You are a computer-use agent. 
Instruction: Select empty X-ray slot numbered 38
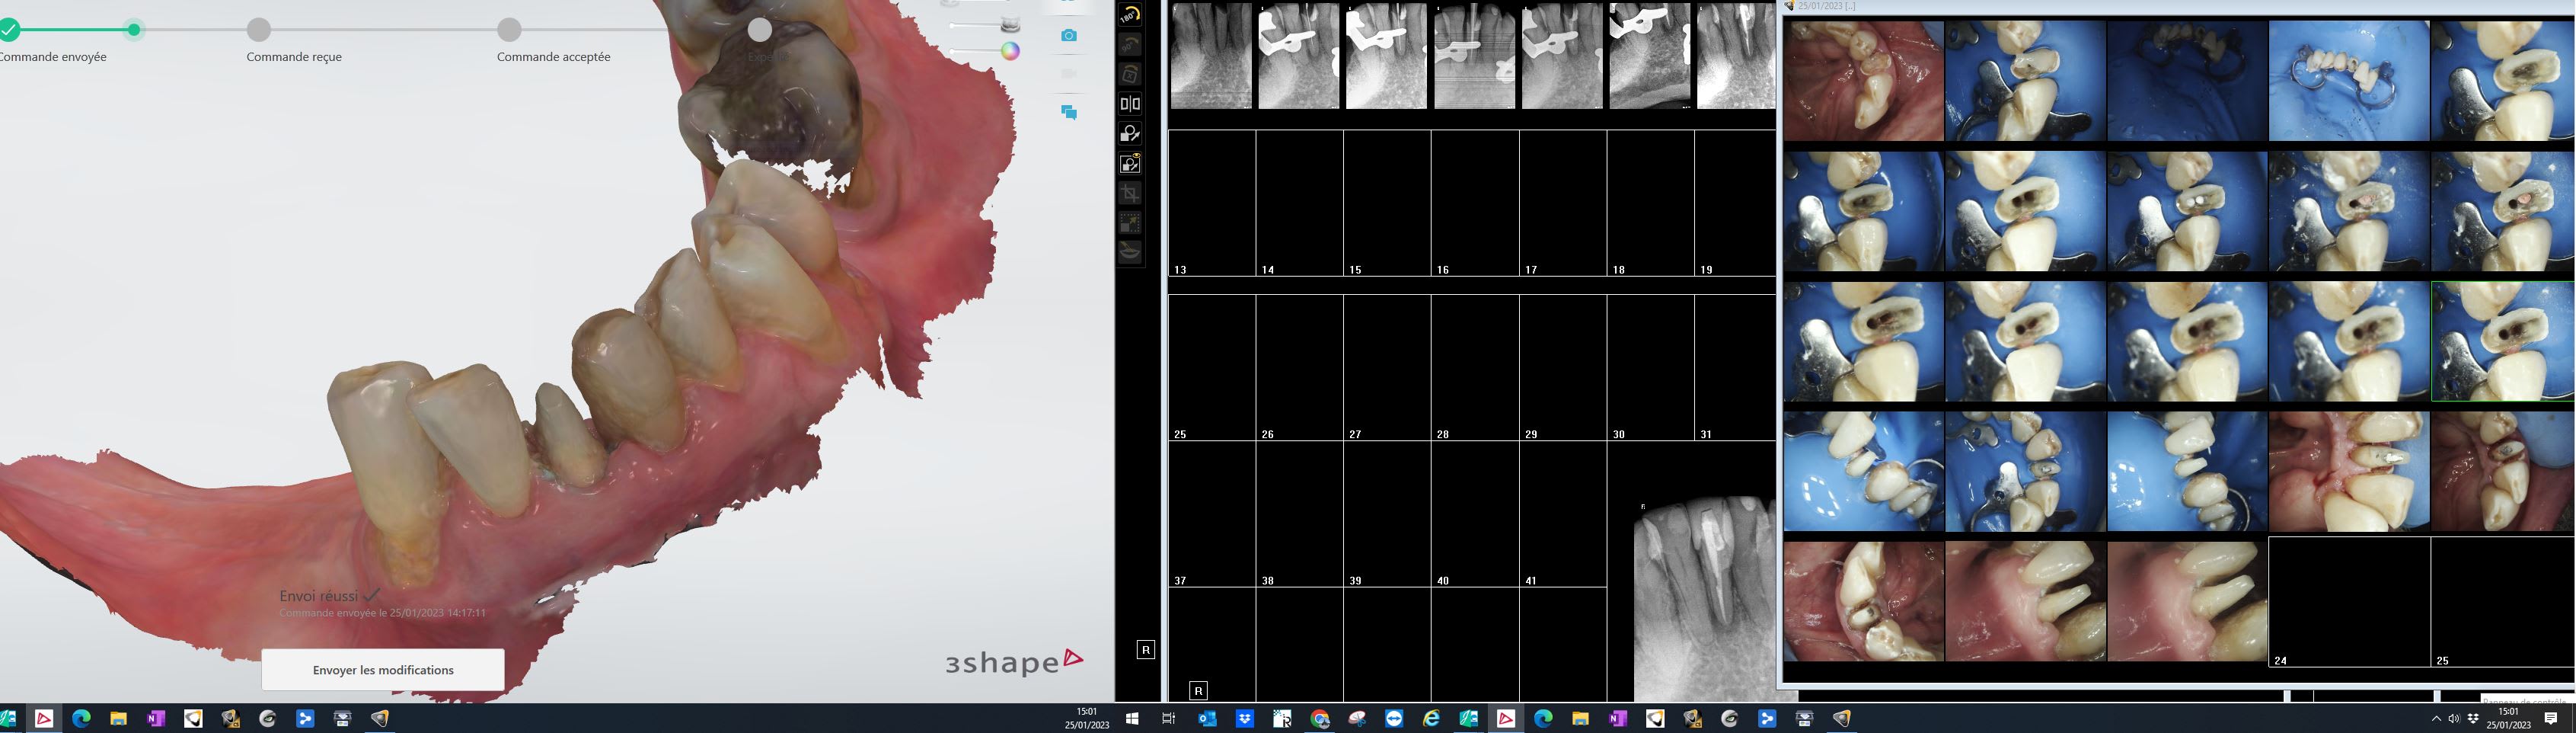(1299, 514)
